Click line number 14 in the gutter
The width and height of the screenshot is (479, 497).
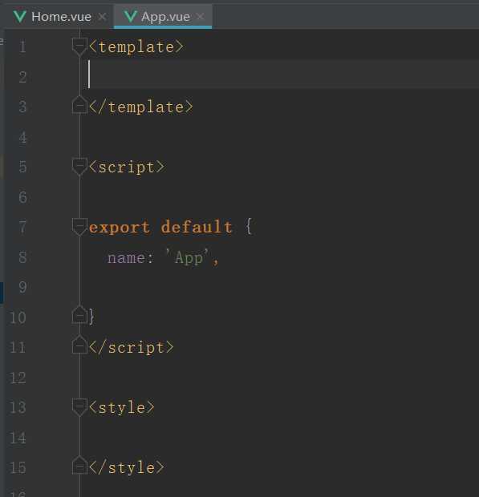click(x=18, y=438)
